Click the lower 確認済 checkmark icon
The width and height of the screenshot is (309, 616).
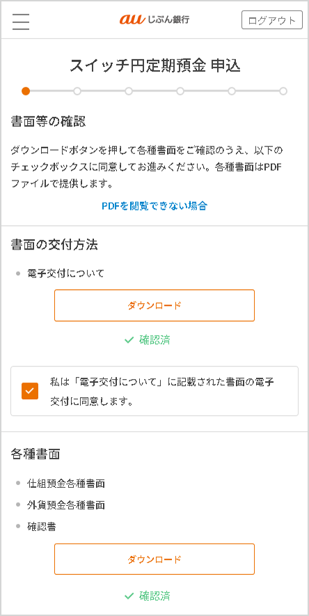click(129, 596)
